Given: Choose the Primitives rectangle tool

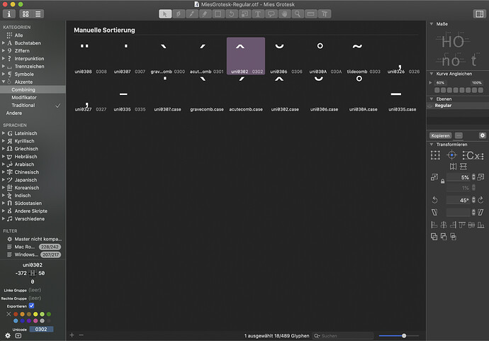Looking at the screenshot, I should coord(218,13).
